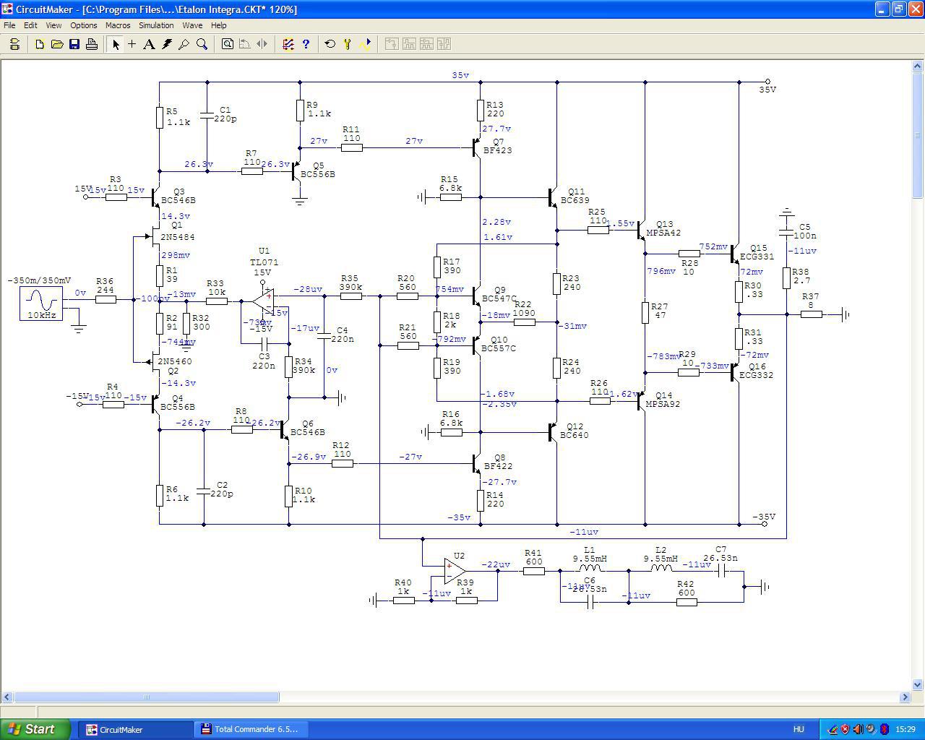Run the simulation with the Run icon
The height and width of the screenshot is (740, 925).
click(x=365, y=44)
